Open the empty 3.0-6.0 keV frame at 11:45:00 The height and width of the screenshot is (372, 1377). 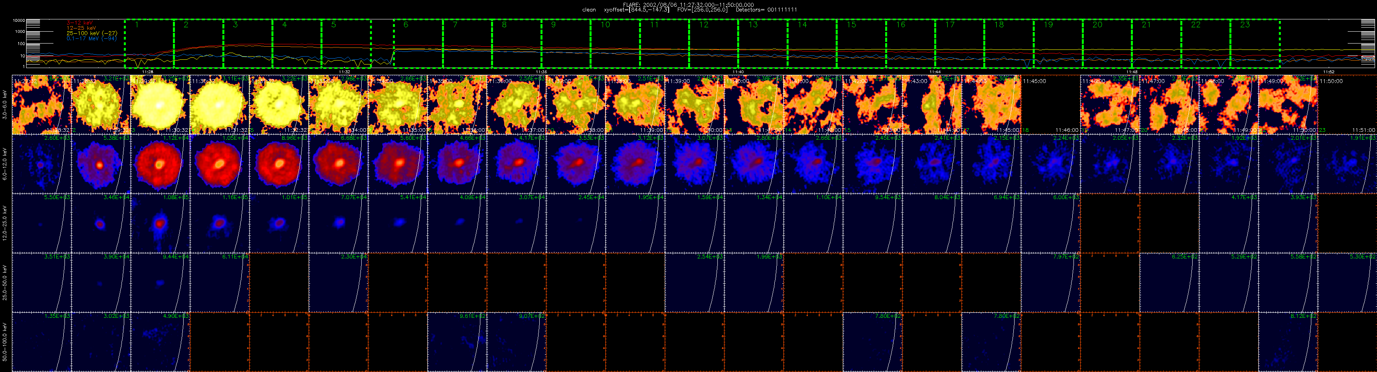(1051, 105)
